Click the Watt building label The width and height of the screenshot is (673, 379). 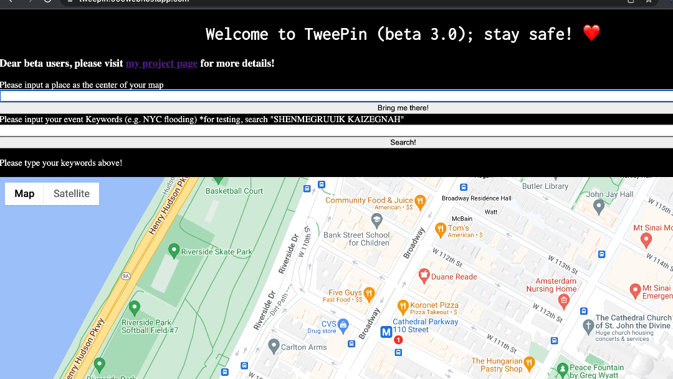pyautogui.click(x=491, y=212)
